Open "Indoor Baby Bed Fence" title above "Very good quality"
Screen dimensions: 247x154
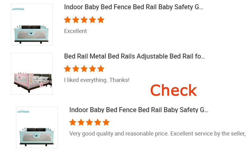coord(139,110)
